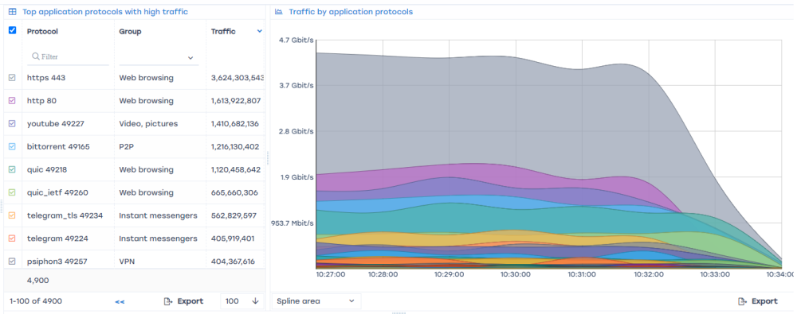Click Export button under the traffic chart
This screenshot has height=314, width=797.
pyautogui.click(x=758, y=301)
